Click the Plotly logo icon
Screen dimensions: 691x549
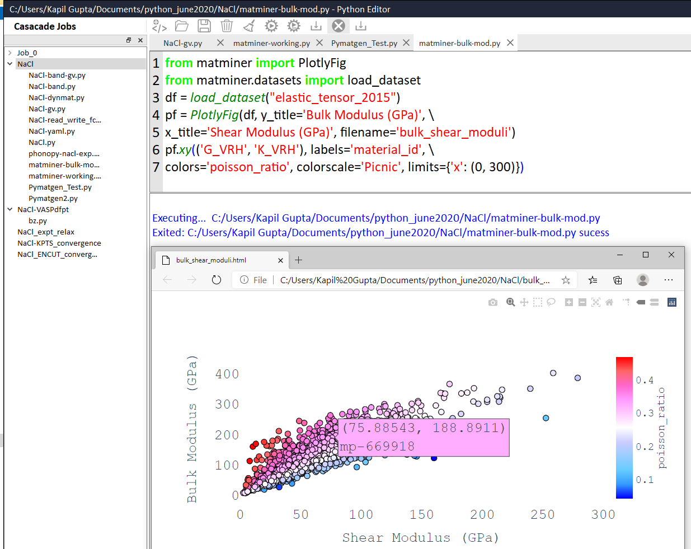pos(672,302)
